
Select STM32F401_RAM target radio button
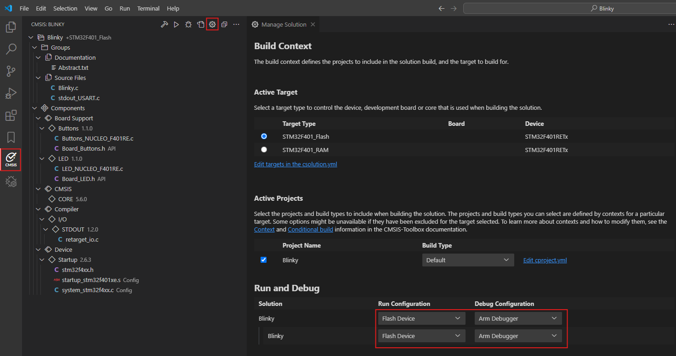pyautogui.click(x=264, y=150)
